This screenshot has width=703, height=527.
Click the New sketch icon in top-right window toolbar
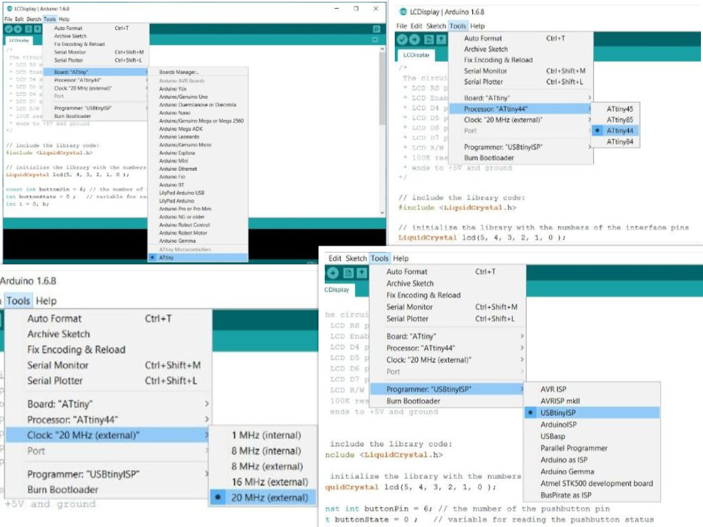429,39
